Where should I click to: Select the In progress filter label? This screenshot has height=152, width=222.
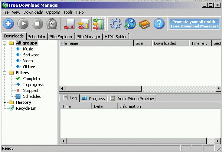(x=33, y=85)
